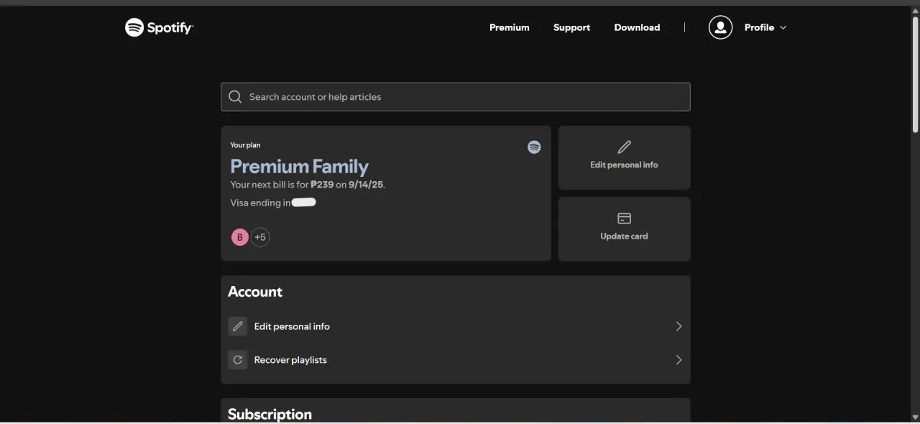920x424 pixels.
Task: Open the Update card tile
Action: point(624,229)
